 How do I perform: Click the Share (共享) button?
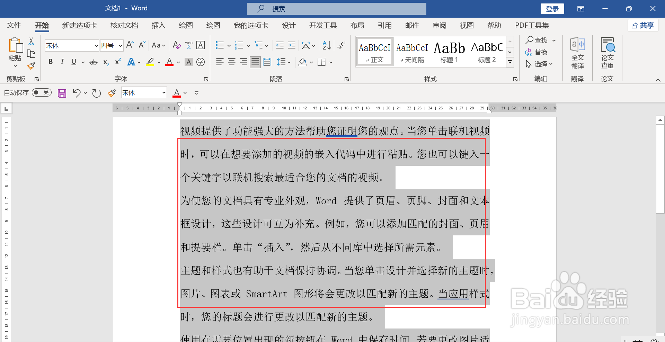point(643,25)
